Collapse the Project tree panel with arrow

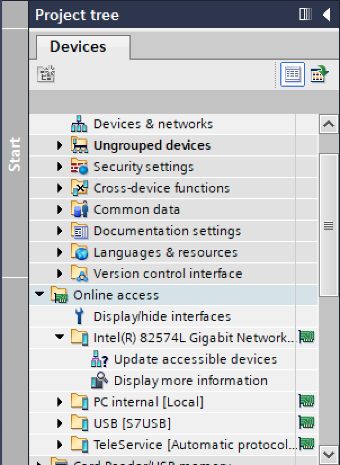(326, 15)
